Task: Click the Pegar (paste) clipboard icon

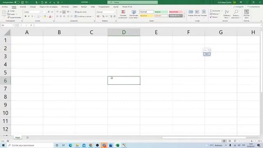Action: tap(4, 12)
